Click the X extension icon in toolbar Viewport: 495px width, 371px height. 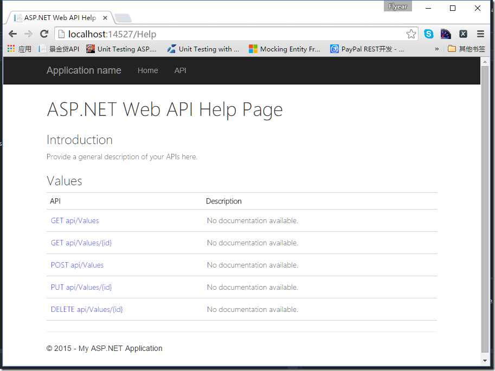pos(463,34)
